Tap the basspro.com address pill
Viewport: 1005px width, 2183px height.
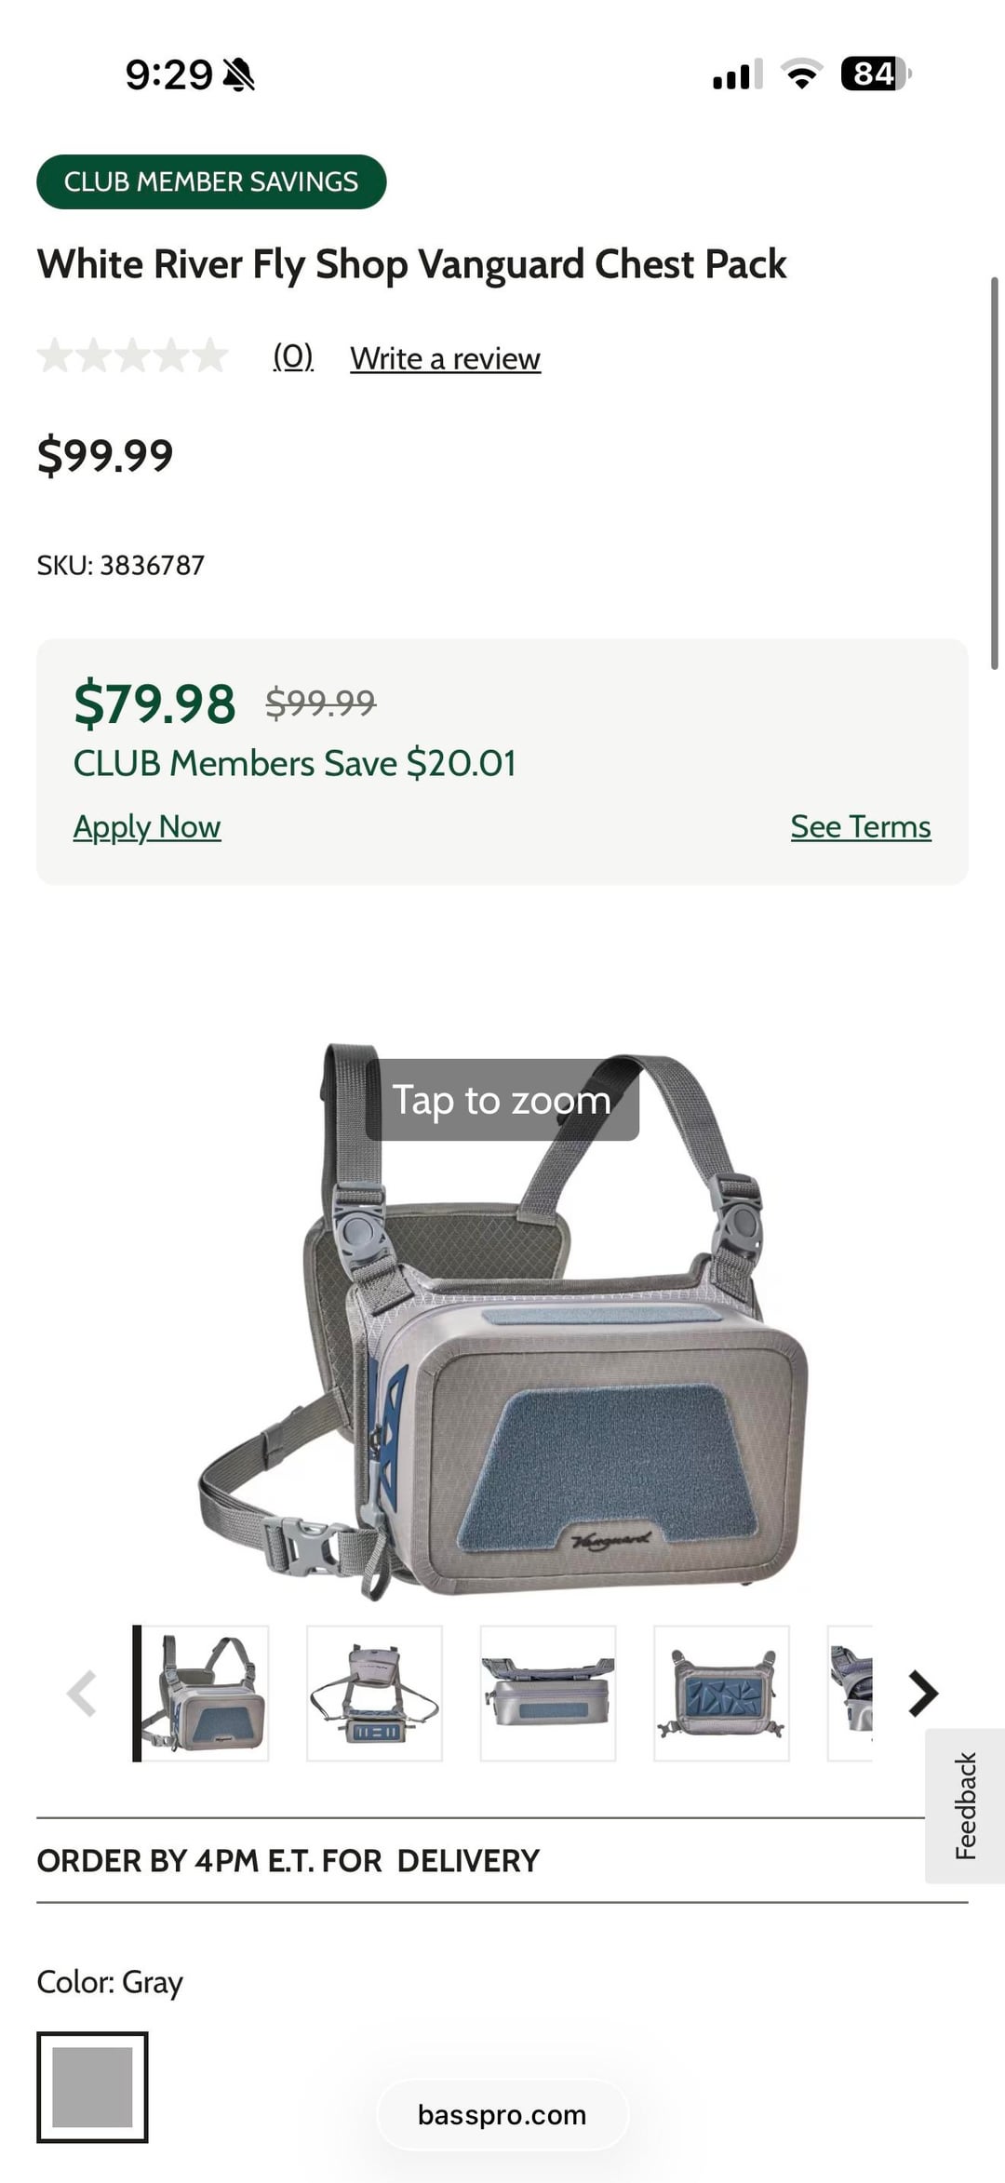[x=502, y=2115]
